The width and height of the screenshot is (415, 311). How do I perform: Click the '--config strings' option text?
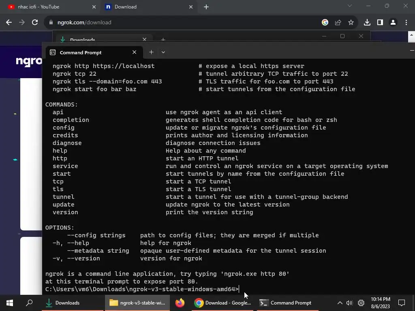click(96, 235)
